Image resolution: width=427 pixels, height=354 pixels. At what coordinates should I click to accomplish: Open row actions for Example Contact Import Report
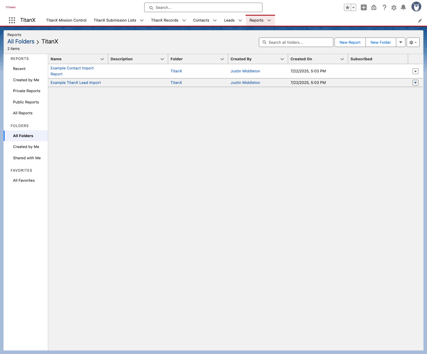tap(415, 71)
